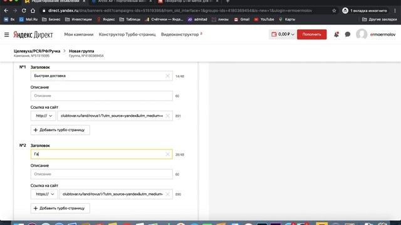Switch to the UTM generator browser tab
The image size is (401, 225).
pos(188,1)
